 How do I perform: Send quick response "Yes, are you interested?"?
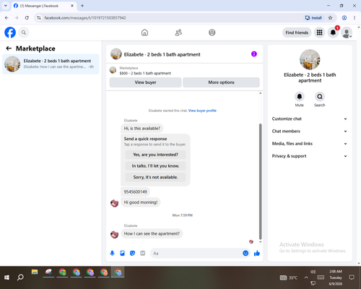point(155,155)
